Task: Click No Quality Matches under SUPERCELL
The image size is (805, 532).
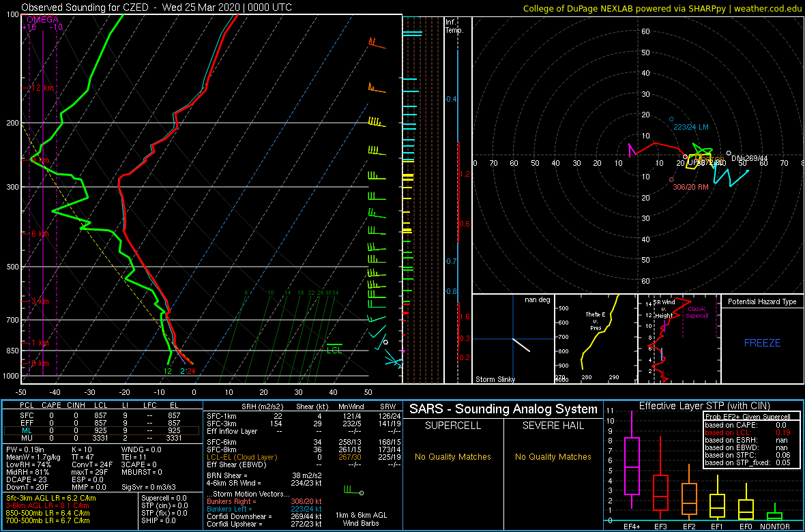Action: coord(453,456)
